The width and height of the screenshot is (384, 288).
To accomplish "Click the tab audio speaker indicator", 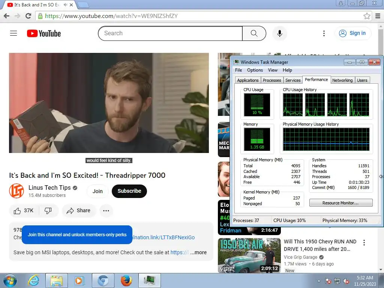I will pos(65,4).
